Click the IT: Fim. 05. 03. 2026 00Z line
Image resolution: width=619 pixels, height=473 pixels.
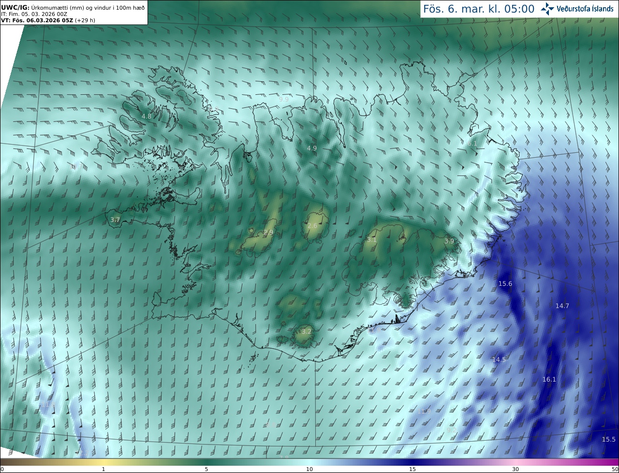34,14
